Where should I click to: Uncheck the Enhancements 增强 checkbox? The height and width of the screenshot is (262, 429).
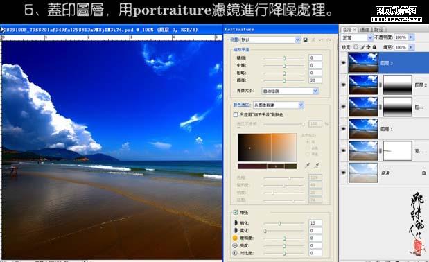(x=236, y=212)
